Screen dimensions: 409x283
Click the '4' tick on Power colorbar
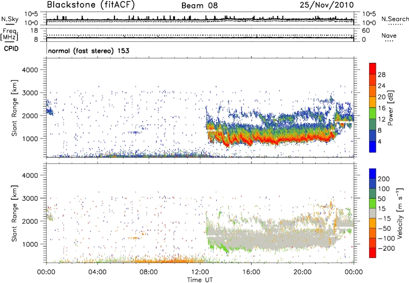pyautogui.click(x=379, y=141)
